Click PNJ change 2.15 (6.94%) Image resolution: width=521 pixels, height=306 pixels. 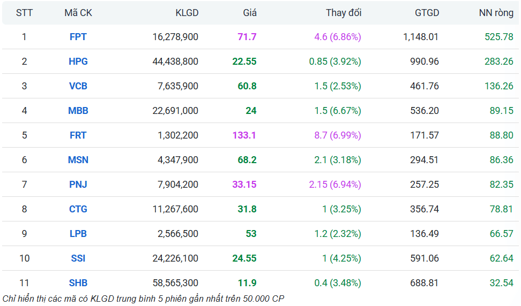click(335, 185)
